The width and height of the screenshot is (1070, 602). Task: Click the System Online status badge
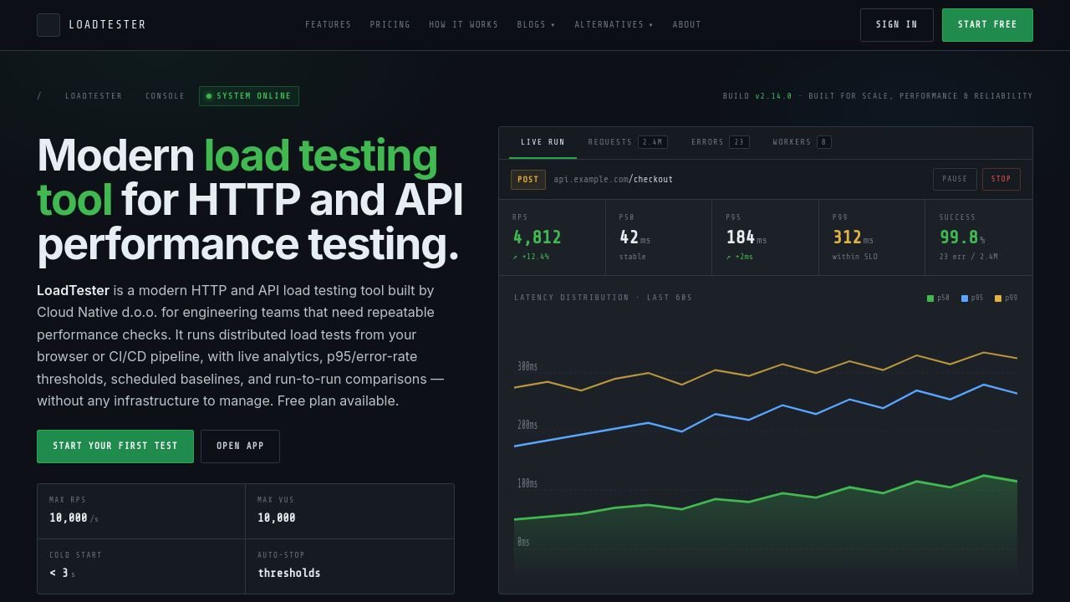(x=249, y=96)
